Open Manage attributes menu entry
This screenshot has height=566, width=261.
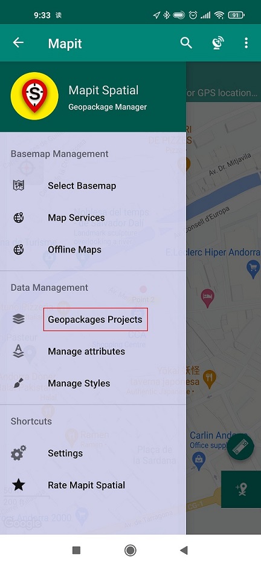[93, 351]
